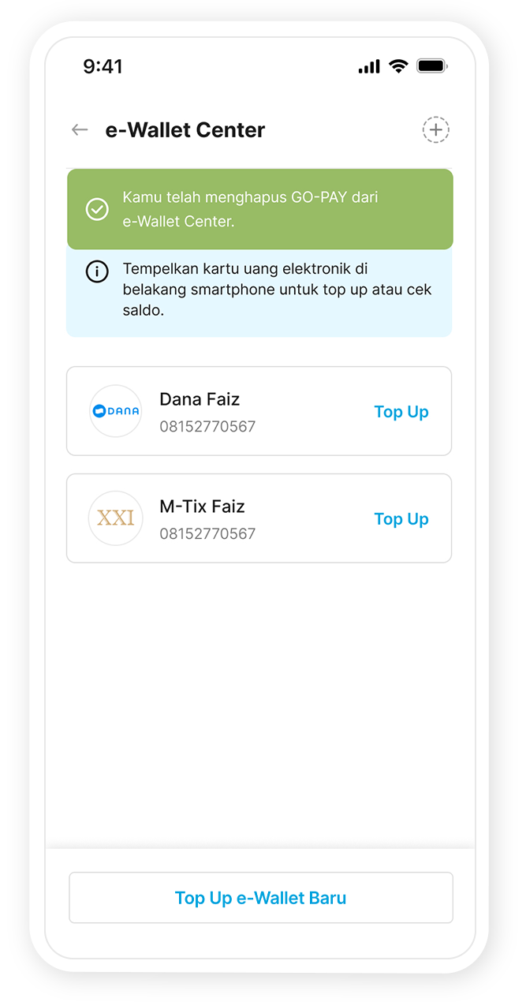This screenshot has width=526, height=1002.
Task: Tap the back arrow icon
Action: (80, 130)
